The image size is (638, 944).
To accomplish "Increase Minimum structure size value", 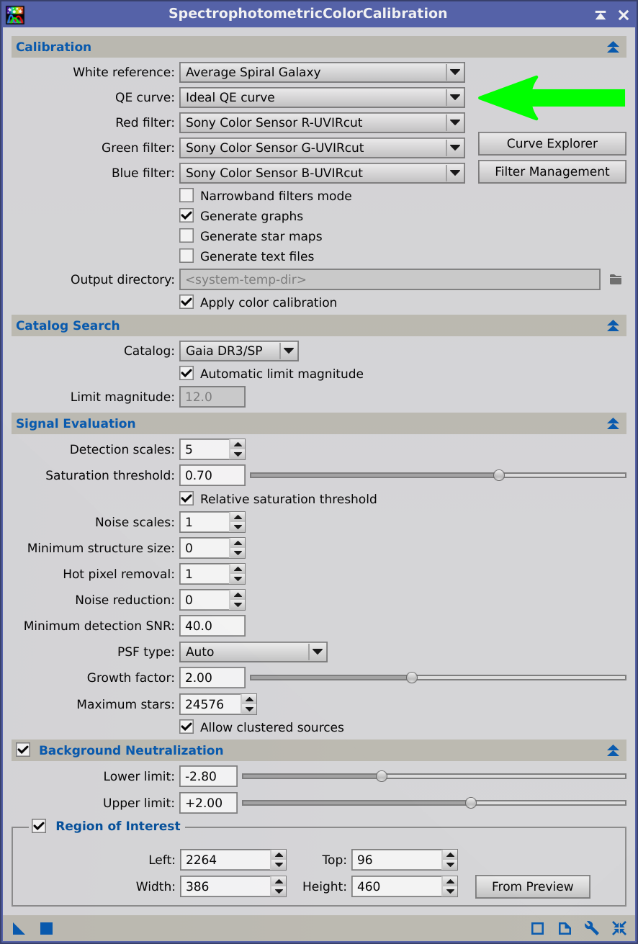I will click(238, 543).
